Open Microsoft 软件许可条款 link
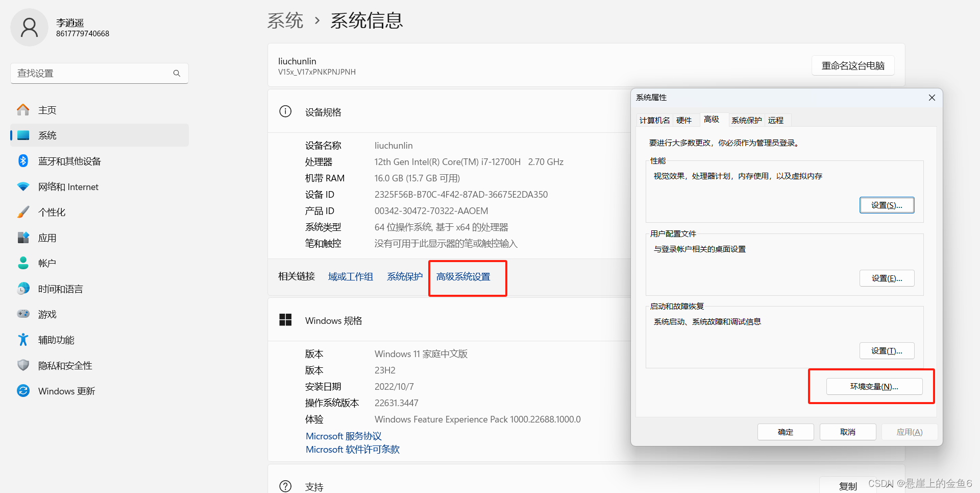This screenshot has width=980, height=493. [x=353, y=449]
